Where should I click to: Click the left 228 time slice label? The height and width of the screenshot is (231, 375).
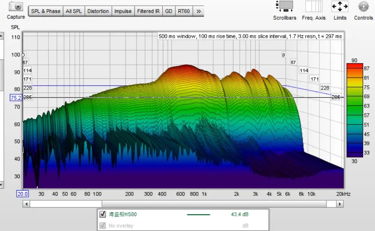(x=28, y=88)
